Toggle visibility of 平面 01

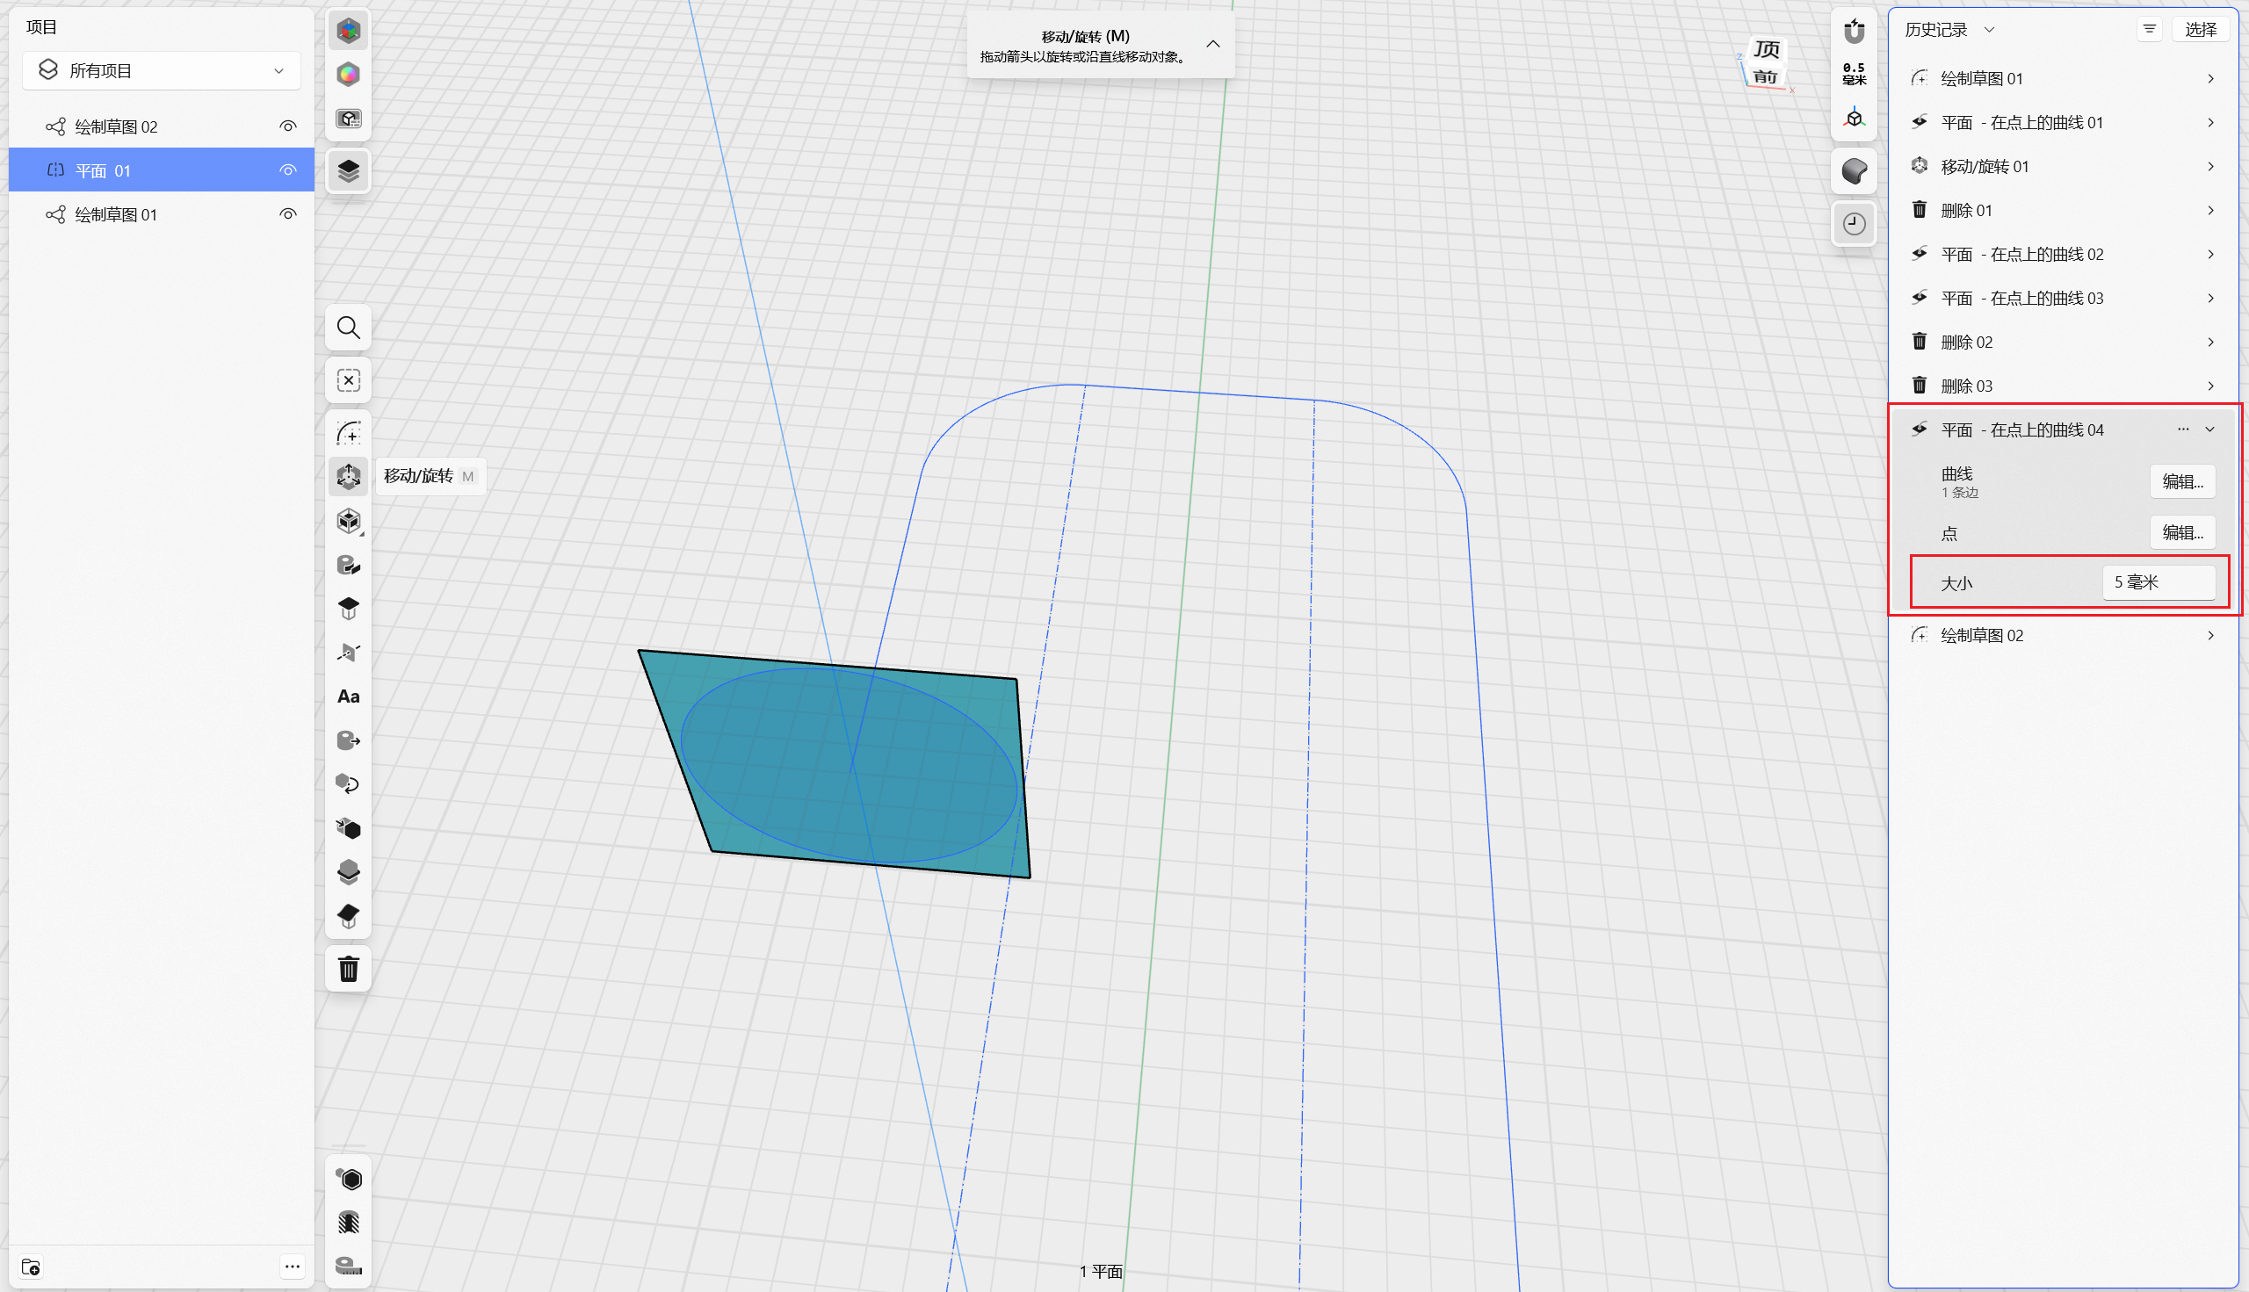point(287,170)
